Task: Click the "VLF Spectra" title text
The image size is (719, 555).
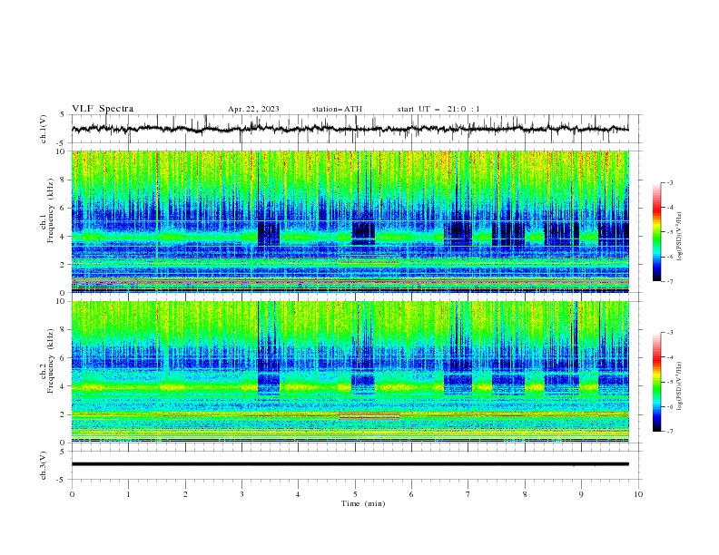Action: tap(103, 109)
